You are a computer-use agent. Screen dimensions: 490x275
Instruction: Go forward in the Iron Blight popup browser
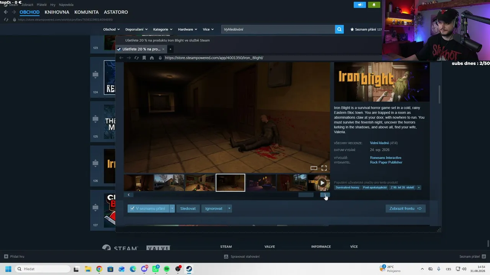tap(129, 58)
